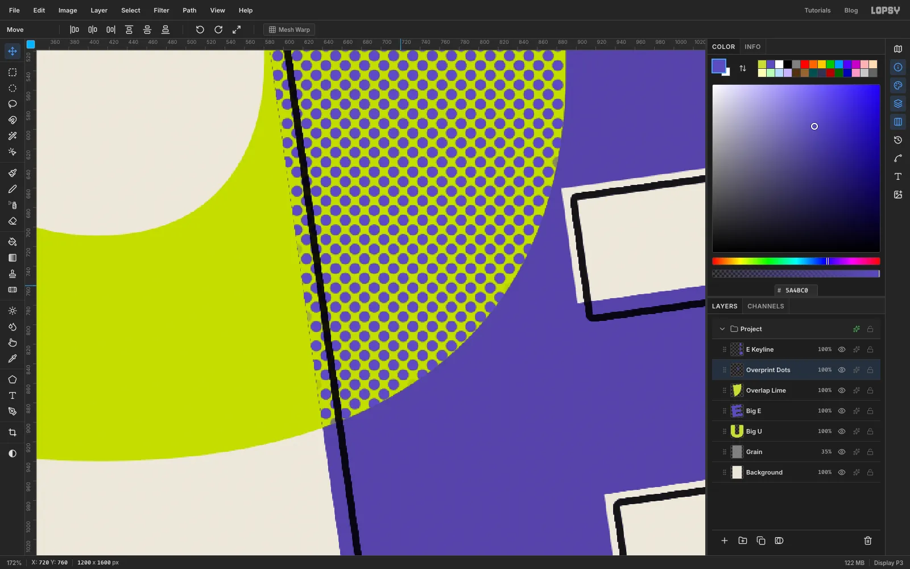Select the Lasso tool

(x=13, y=104)
